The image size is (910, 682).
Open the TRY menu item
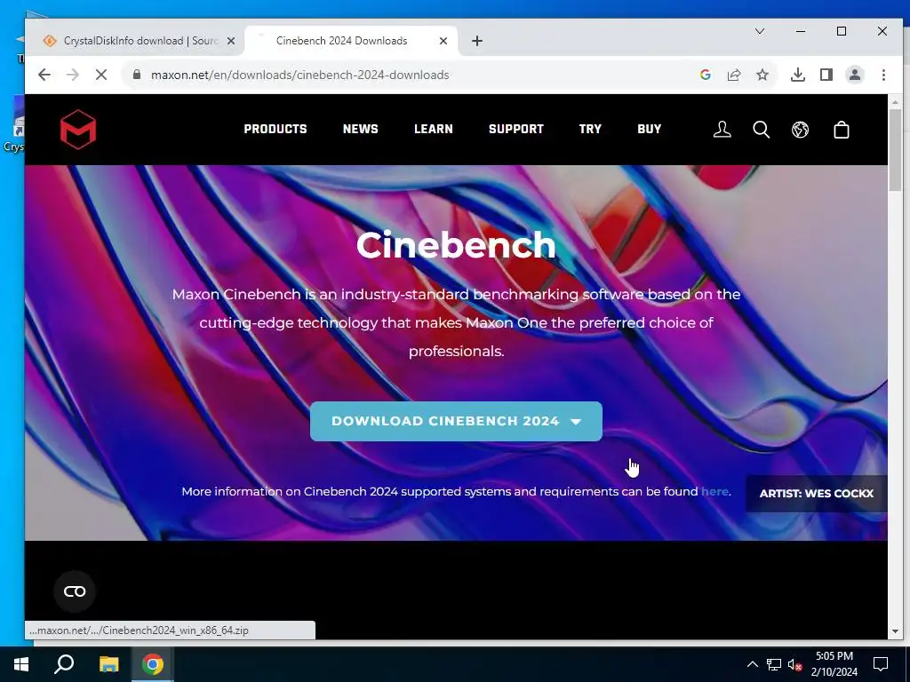tap(590, 129)
